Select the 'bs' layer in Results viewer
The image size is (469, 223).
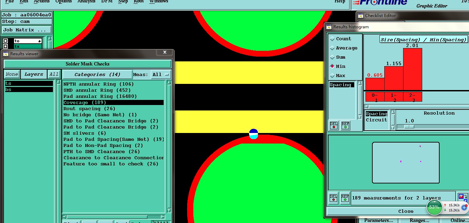29,89
